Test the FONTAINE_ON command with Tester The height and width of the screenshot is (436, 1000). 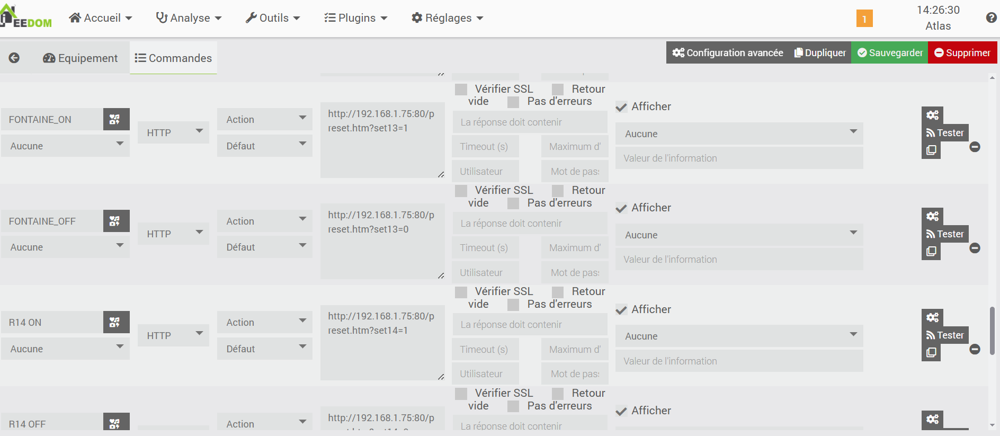pos(945,132)
